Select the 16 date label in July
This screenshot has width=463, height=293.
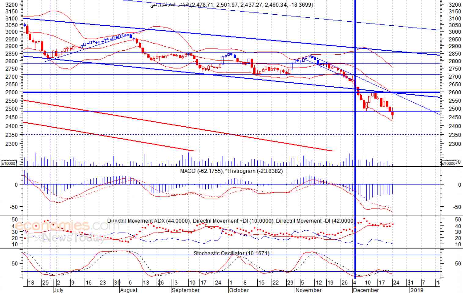tap(88, 283)
